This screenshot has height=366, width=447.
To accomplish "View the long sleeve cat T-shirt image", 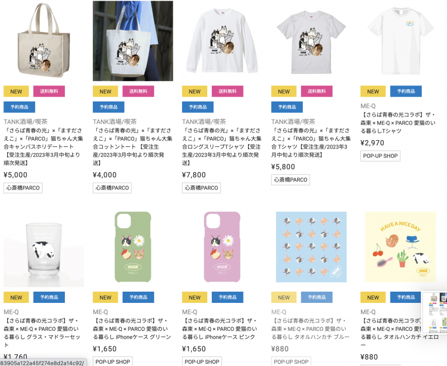I will click(222, 41).
